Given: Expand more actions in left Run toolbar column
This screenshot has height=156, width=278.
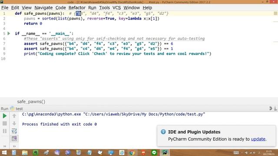Looking at the screenshot, I should pos(5,146).
